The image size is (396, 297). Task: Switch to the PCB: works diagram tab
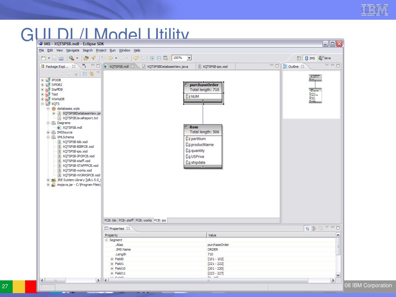click(x=143, y=220)
